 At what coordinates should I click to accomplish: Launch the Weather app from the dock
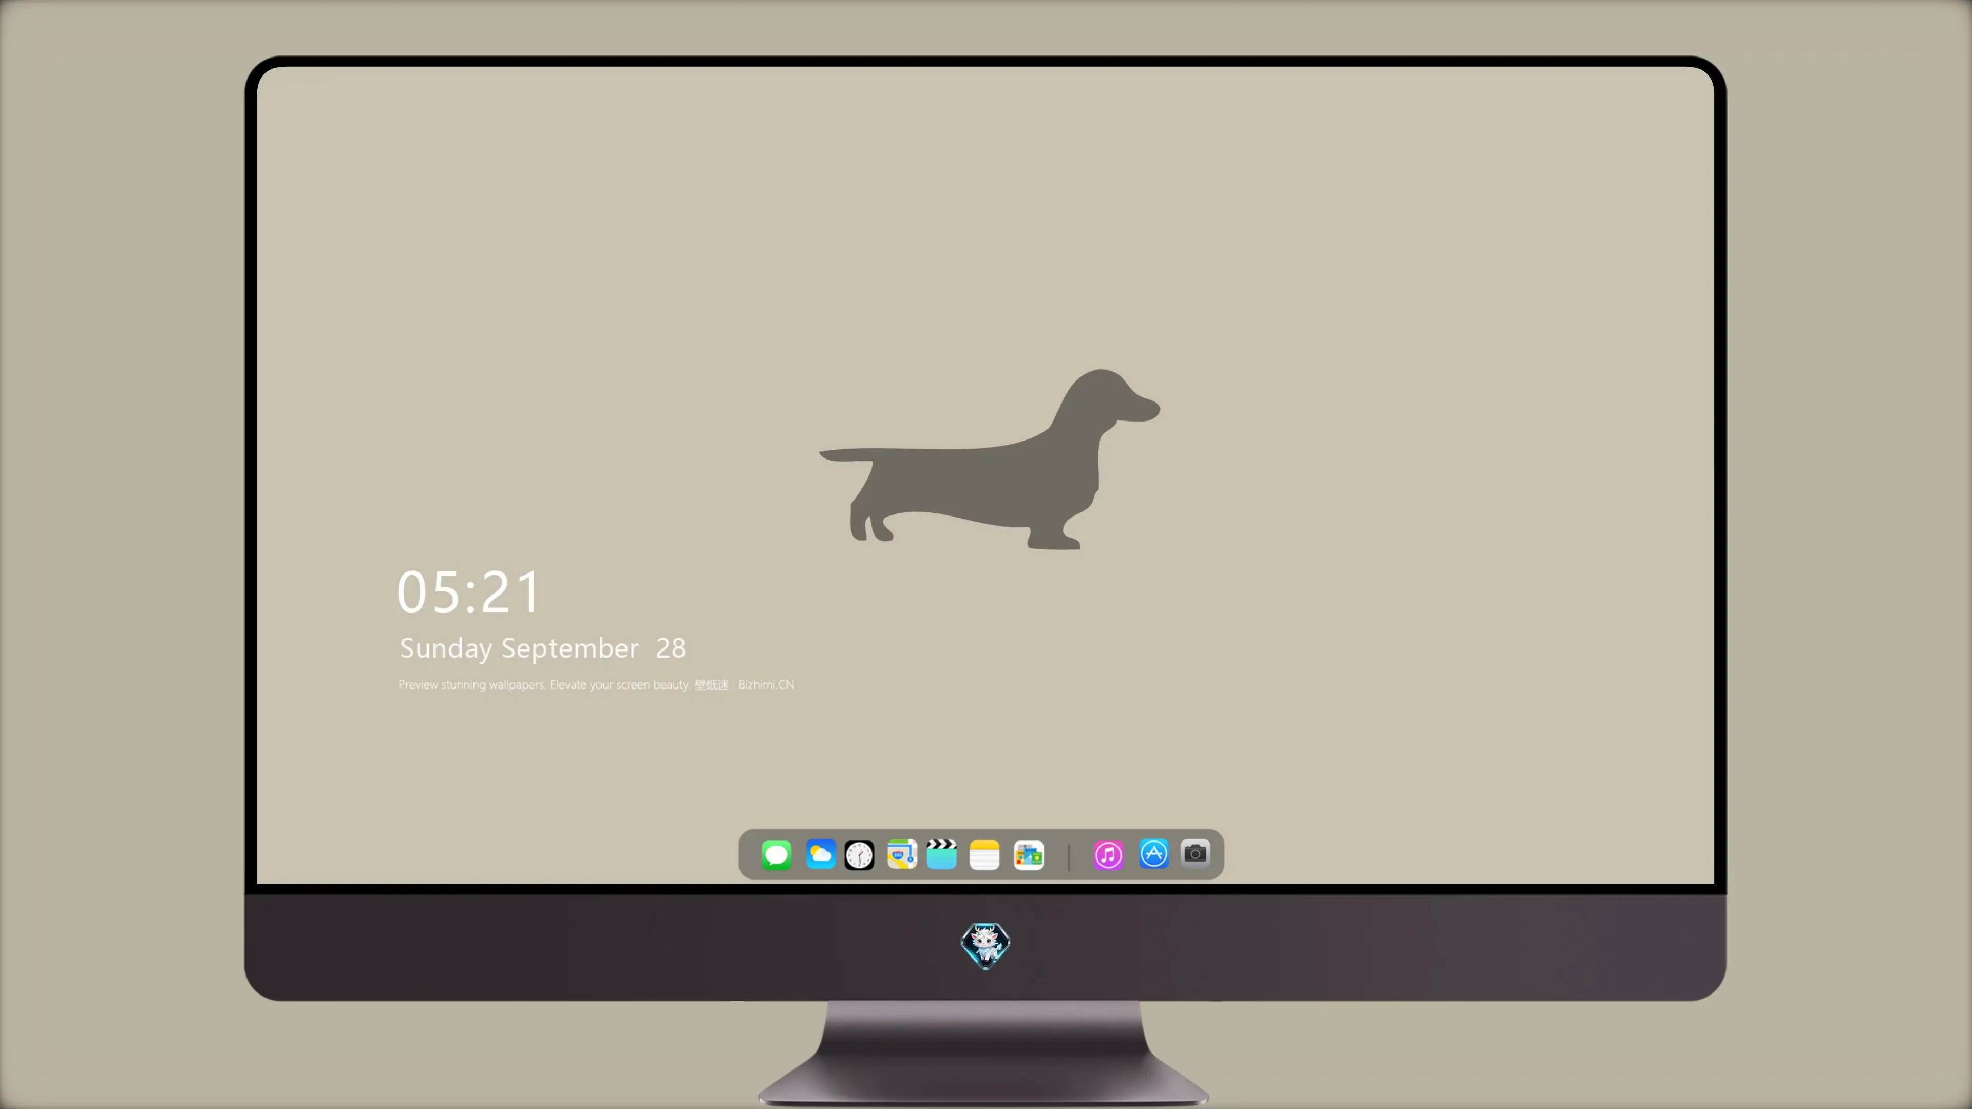pyautogui.click(x=821, y=854)
